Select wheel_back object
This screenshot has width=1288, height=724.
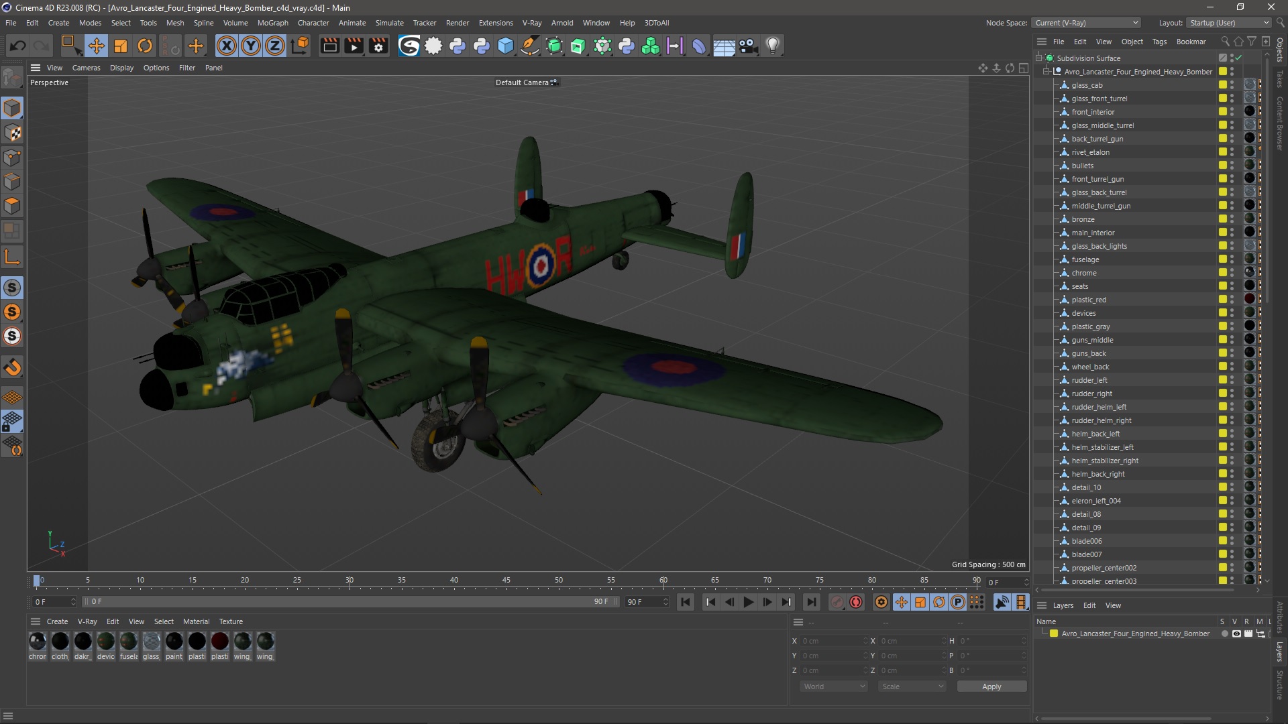pos(1090,367)
